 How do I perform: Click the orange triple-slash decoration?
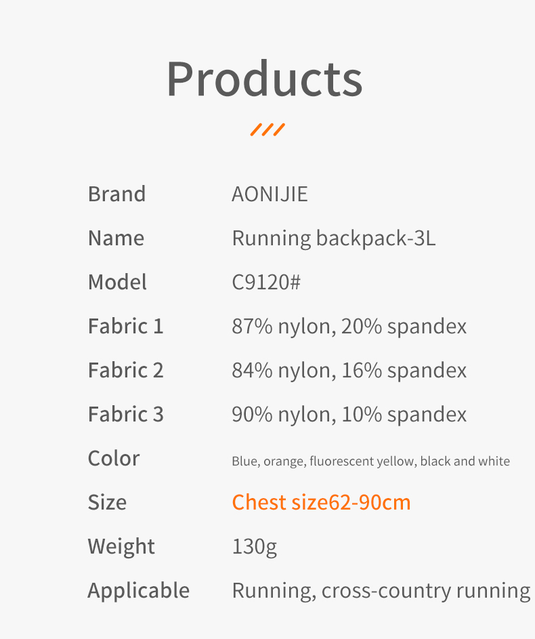pos(267,129)
